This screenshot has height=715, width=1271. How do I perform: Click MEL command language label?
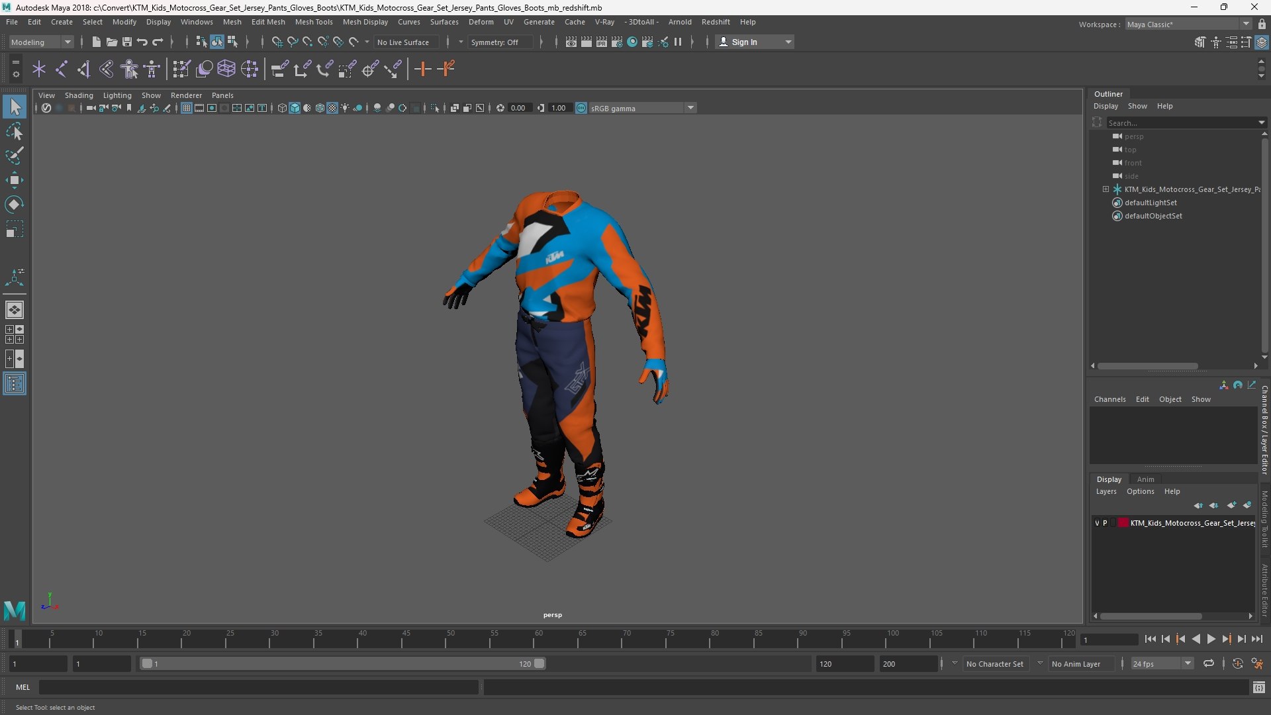23,687
